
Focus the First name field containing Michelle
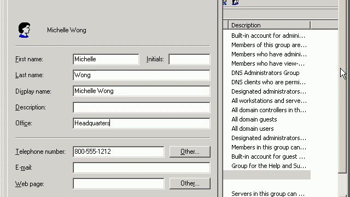pyautogui.click(x=106, y=59)
